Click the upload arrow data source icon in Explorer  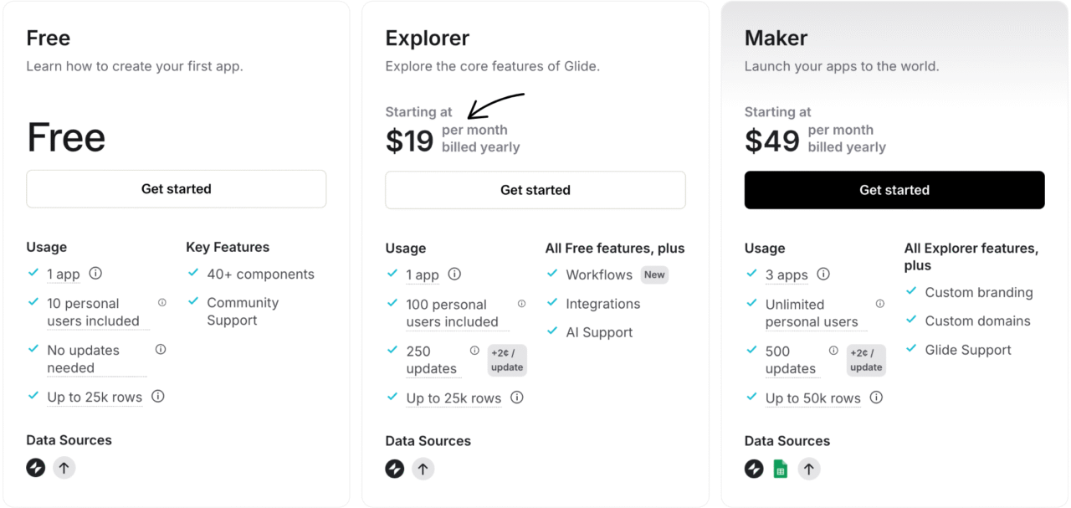[x=423, y=469]
